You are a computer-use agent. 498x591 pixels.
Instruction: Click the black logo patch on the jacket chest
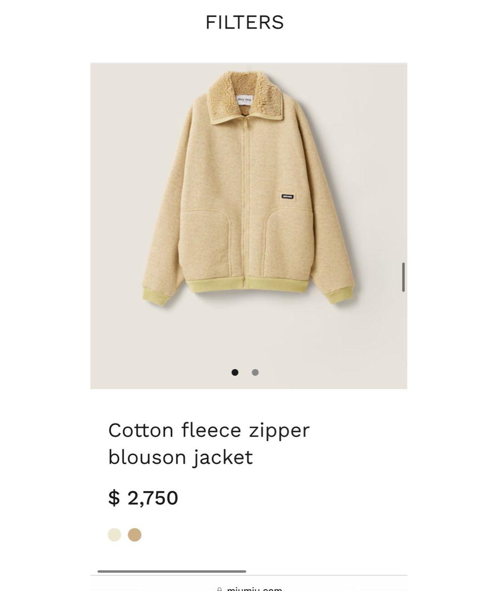pyautogui.click(x=288, y=197)
